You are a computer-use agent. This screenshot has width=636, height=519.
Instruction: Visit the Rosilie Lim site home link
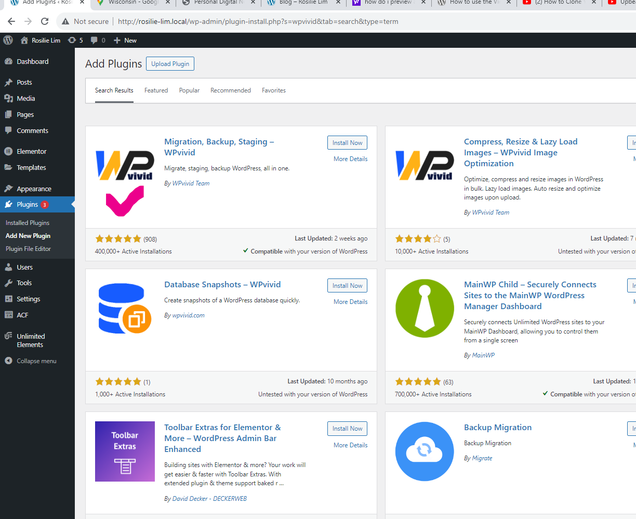[41, 40]
